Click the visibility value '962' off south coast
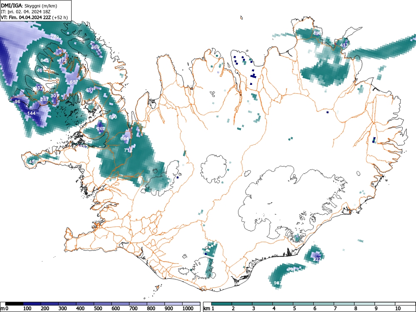This screenshot has height=312, width=416. 277,283
